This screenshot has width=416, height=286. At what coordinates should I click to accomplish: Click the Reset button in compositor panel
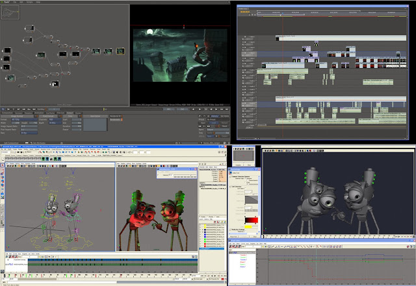point(224,126)
